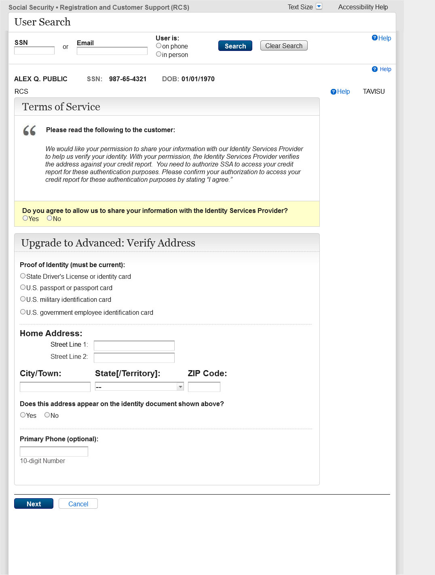Expand the State/Territory dropdown
The height and width of the screenshot is (575, 435).
click(x=180, y=387)
